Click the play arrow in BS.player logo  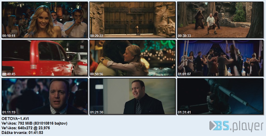coord(212,126)
